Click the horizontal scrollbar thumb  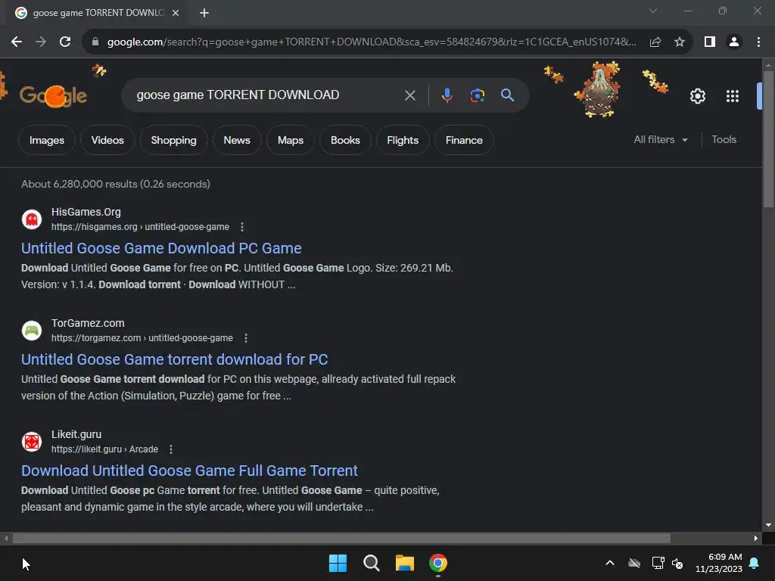pos(341,538)
